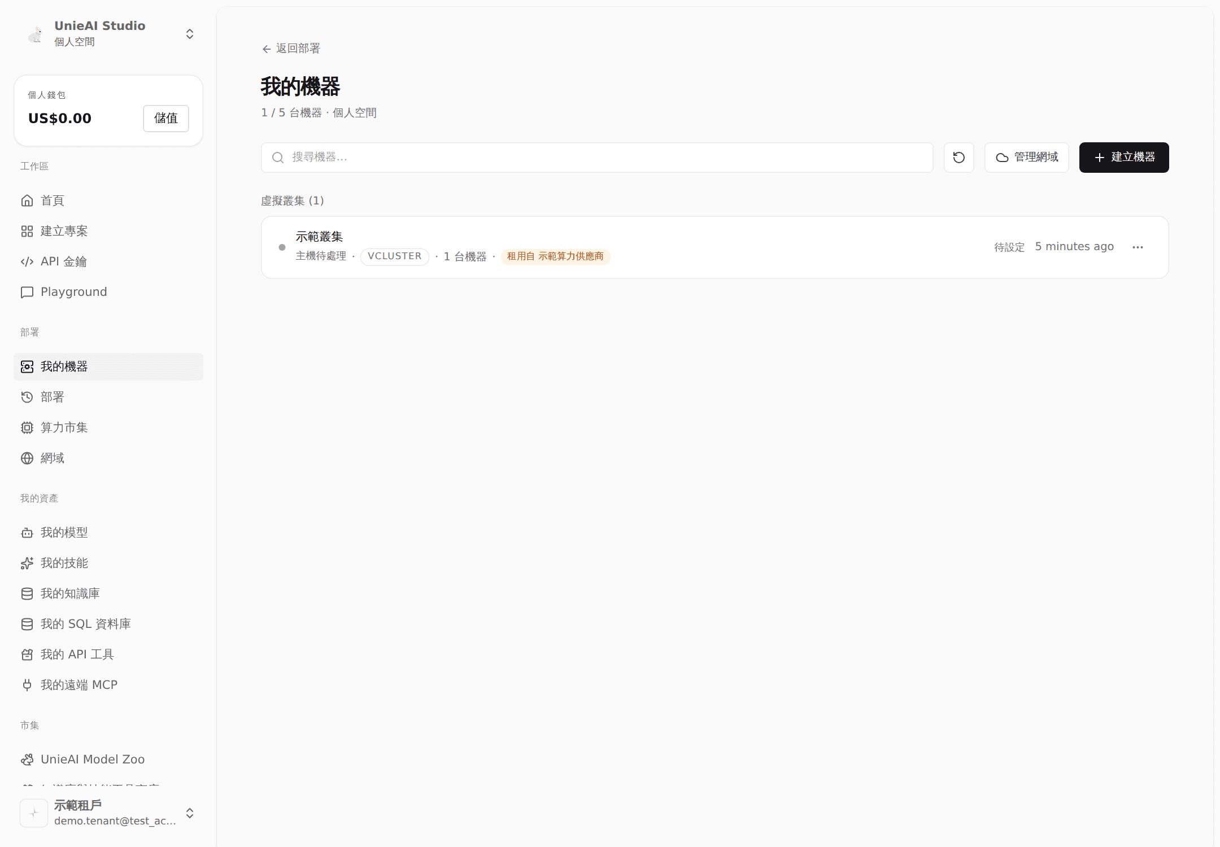Click the 5 minutes ago timestamp
Viewport: 1220px width, 847px height.
pos(1074,247)
